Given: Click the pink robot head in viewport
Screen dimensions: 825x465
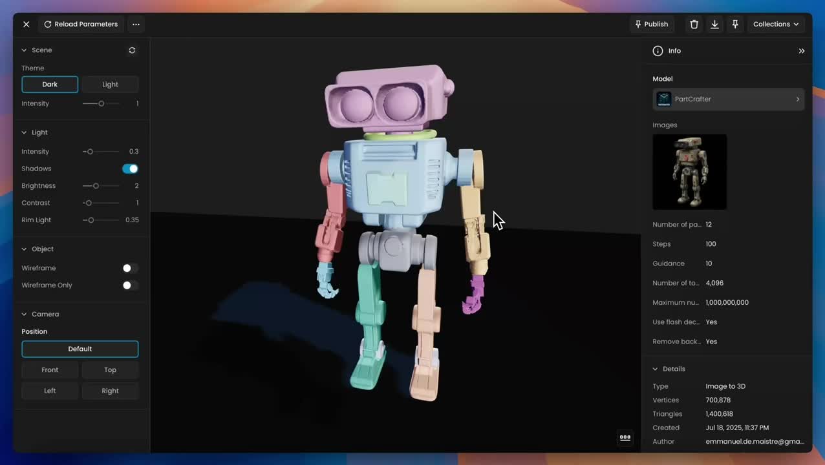Looking at the screenshot, I should [x=388, y=97].
